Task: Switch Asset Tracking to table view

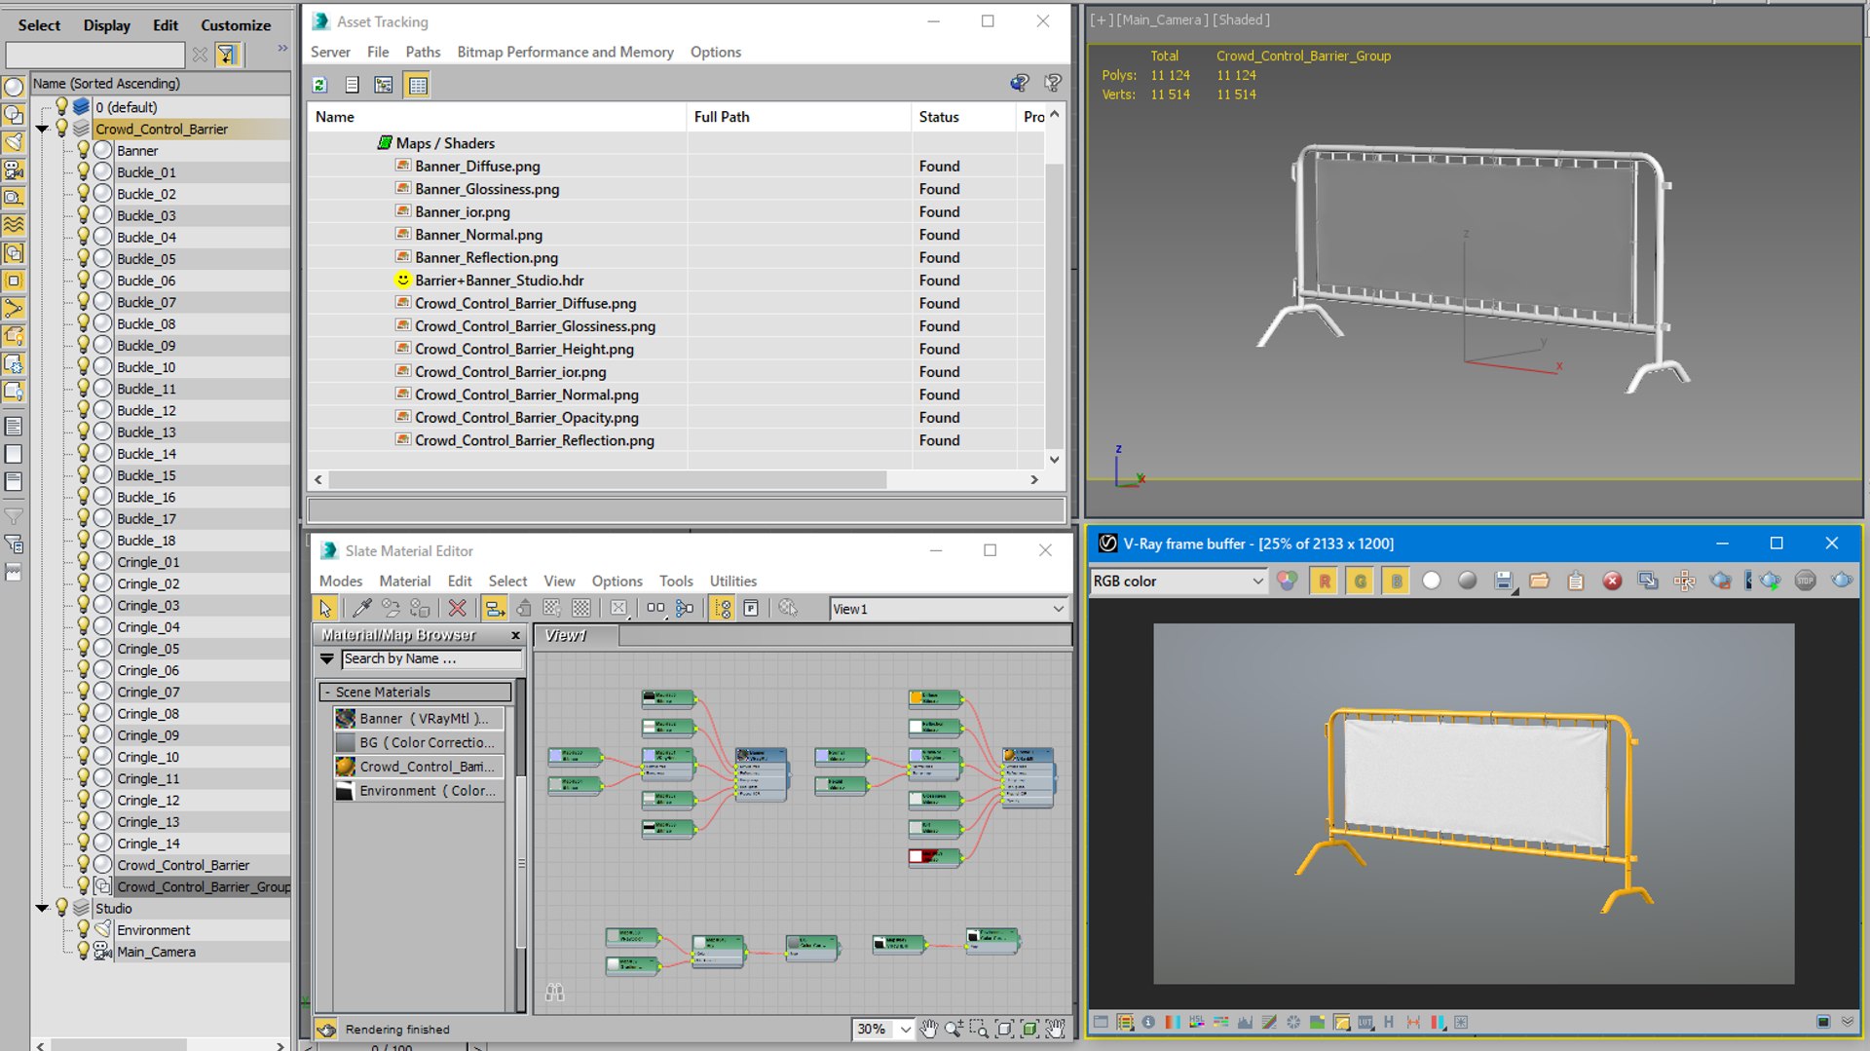Action: (x=418, y=85)
